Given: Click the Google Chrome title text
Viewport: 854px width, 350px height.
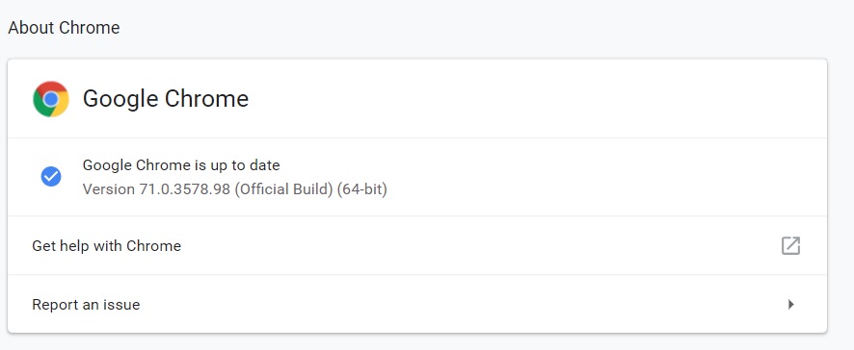Looking at the screenshot, I should click(166, 99).
